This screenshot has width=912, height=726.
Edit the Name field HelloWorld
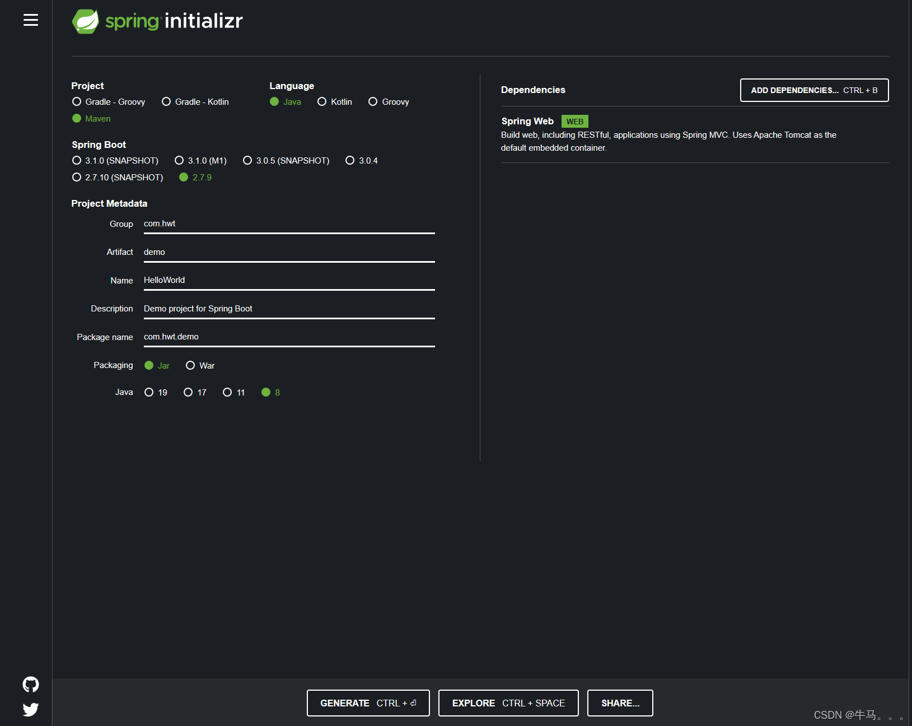[289, 281]
